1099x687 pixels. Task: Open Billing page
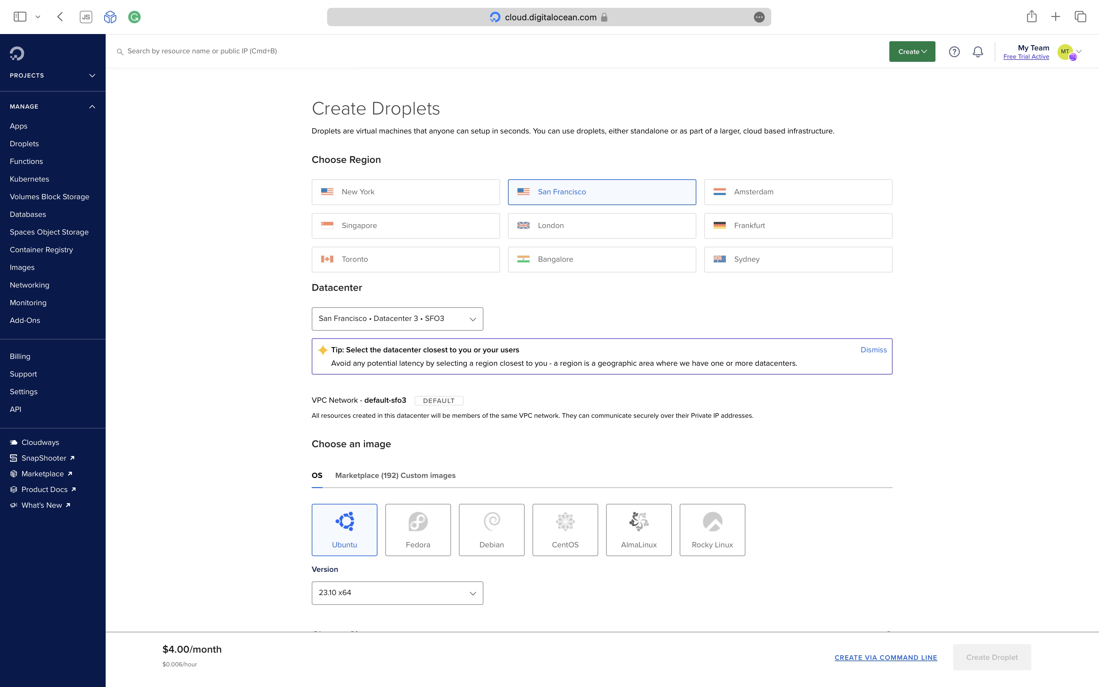coord(20,356)
